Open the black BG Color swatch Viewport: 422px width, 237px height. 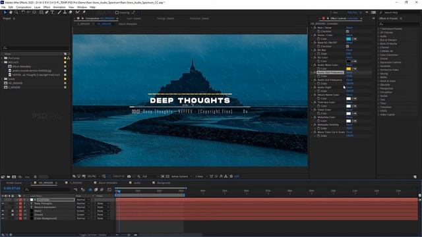coord(349,61)
